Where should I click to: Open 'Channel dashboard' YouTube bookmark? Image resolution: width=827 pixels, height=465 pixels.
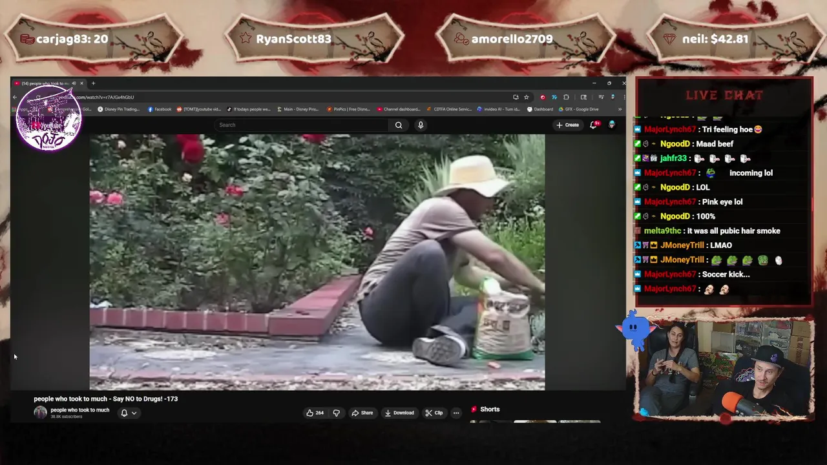[399, 109]
